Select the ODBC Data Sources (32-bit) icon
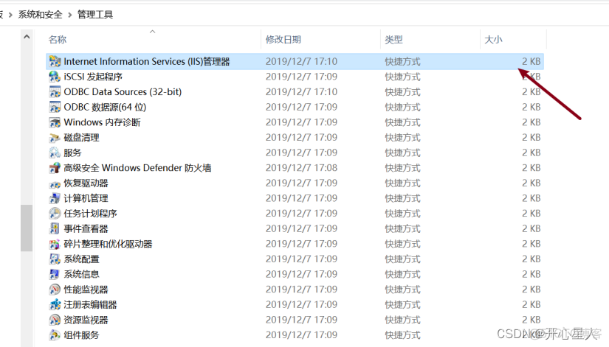Image resolution: width=609 pixels, height=347 pixels. pyautogui.click(x=55, y=92)
